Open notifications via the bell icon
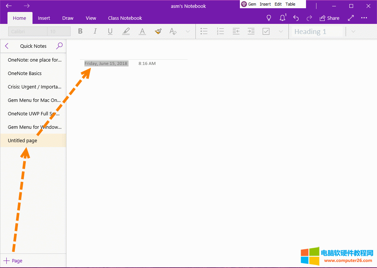377x268 pixels. pyautogui.click(x=282, y=18)
